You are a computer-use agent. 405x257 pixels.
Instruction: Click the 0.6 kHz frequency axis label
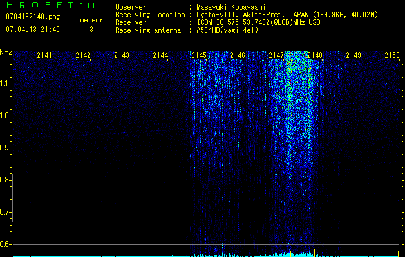click(x=5, y=244)
